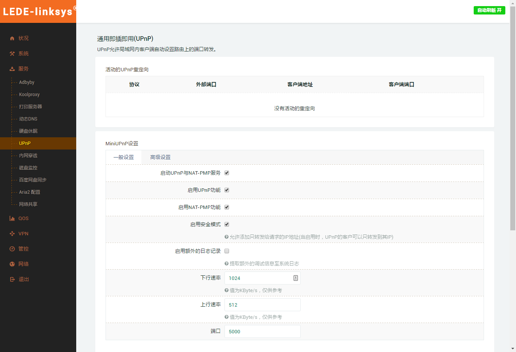This screenshot has width=516, height=352.
Task: Toggle the 启用安全模式 checkbox
Action: [227, 224]
